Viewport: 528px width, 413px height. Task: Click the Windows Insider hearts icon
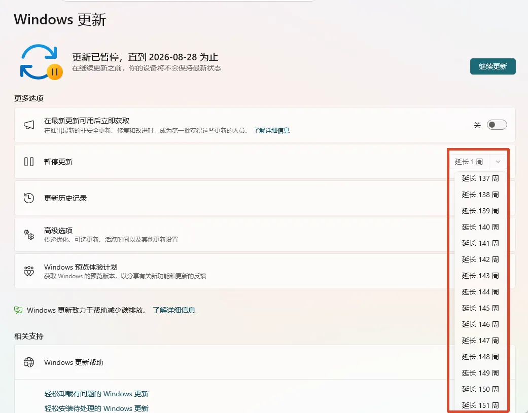tap(29, 271)
